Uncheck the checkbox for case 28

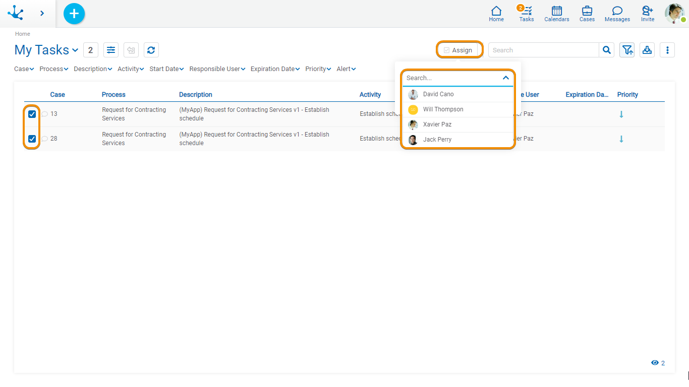[x=32, y=139]
